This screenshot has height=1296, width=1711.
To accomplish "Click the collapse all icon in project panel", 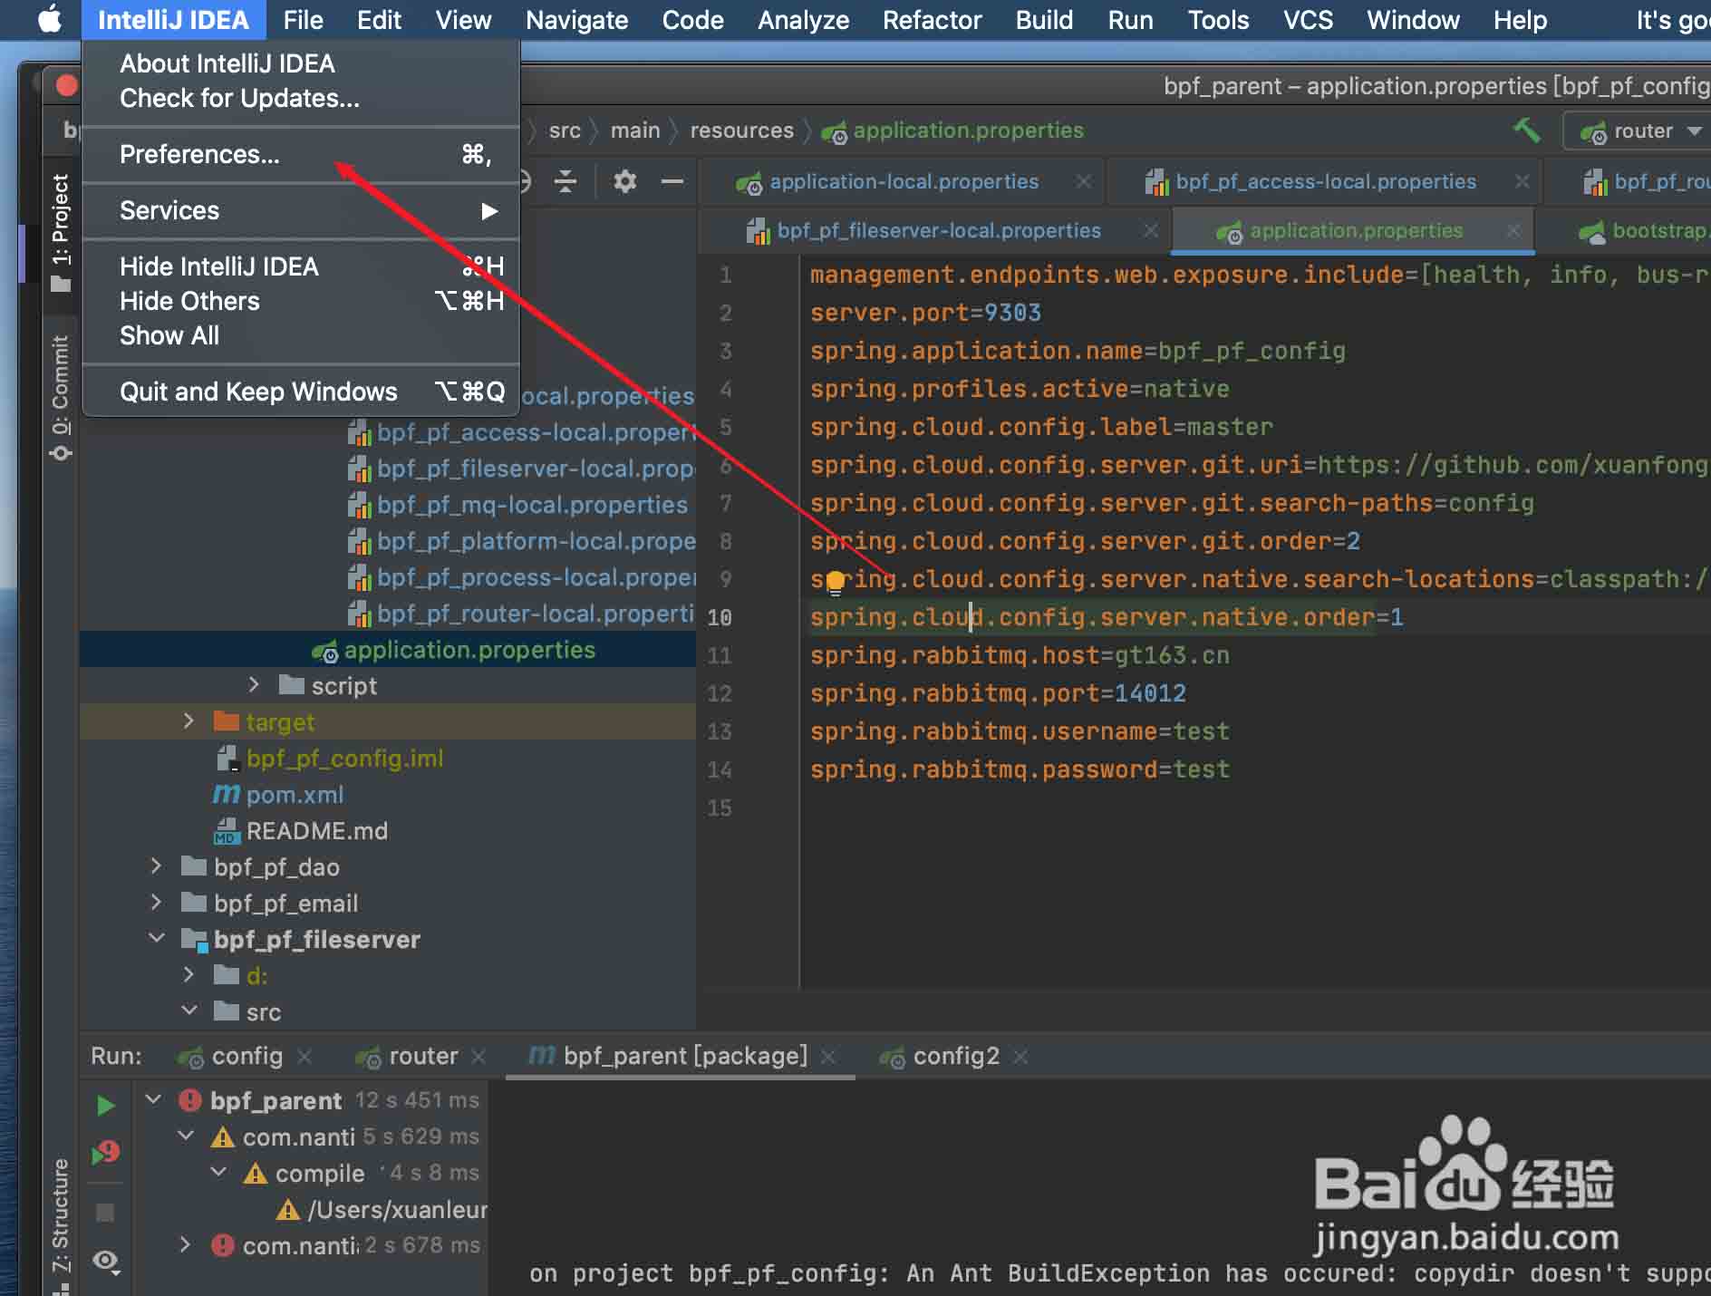I will (565, 182).
